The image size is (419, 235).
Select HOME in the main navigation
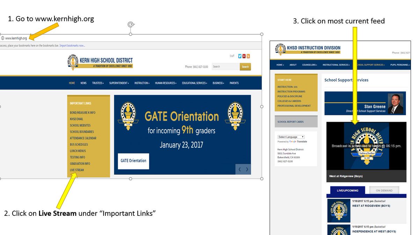72,83
